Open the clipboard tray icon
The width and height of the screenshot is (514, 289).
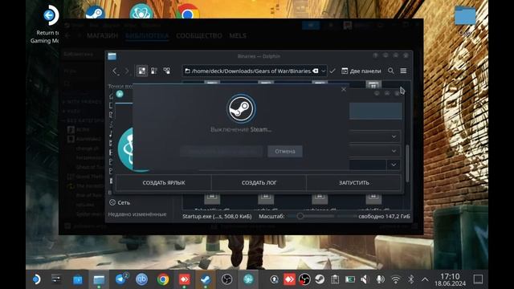point(335,279)
